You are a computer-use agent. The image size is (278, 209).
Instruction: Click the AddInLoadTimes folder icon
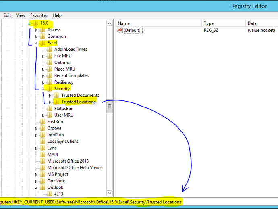(50, 49)
